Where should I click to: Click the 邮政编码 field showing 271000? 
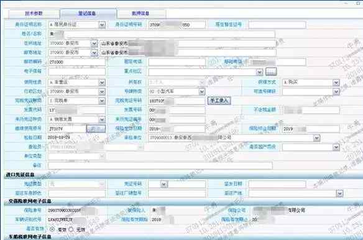tap(77, 62)
